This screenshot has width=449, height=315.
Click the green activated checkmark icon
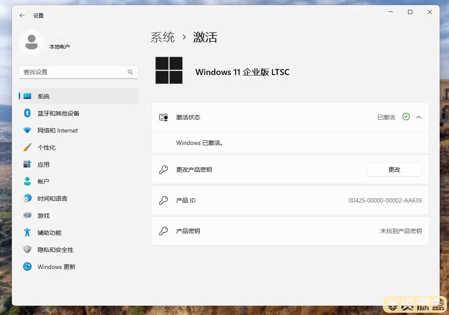pos(406,117)
